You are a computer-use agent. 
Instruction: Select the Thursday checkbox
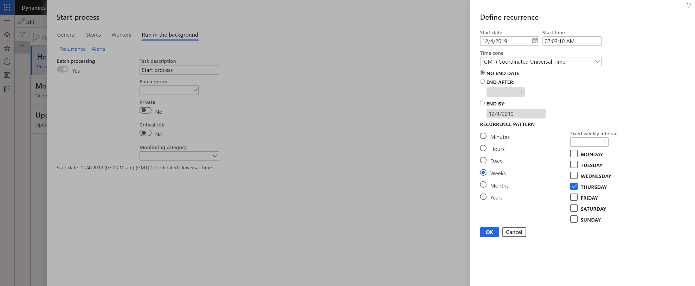(573, 186)
